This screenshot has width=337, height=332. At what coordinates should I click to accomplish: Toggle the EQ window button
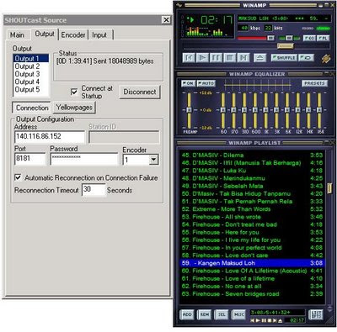[x=309, y=38]
